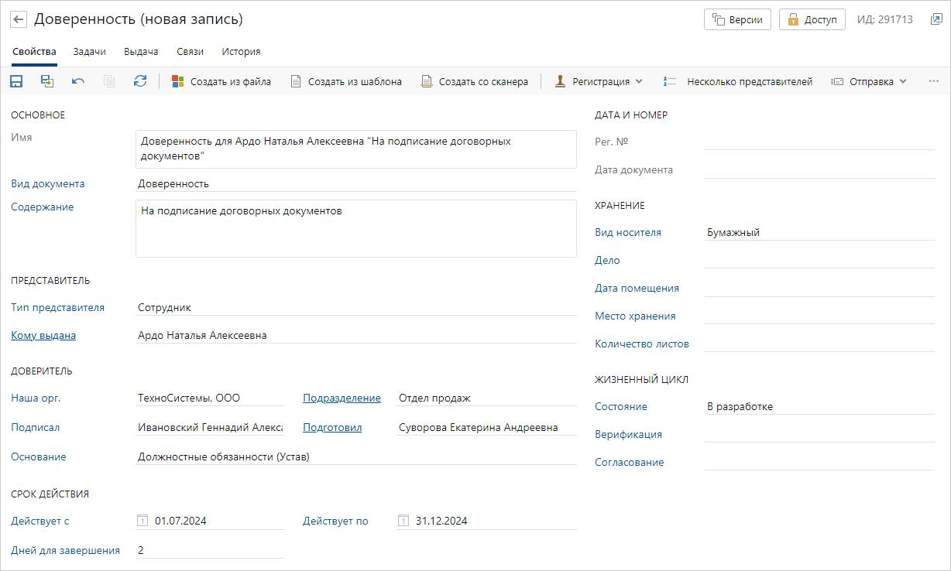Open card in new window icon
The height and width of the screenshot is (571, 951).
[936, 19]
